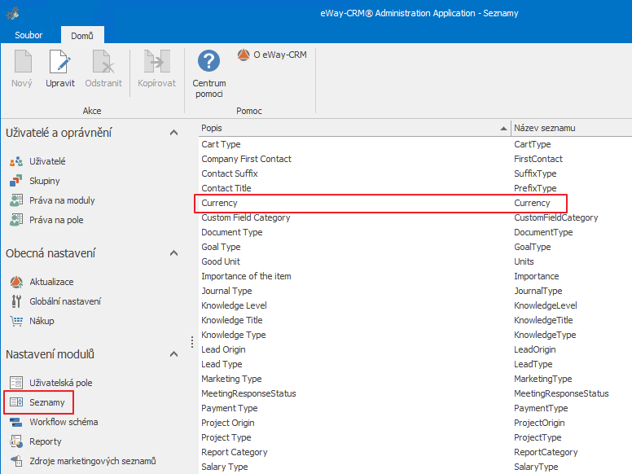Open the O eWay-CRM about item
The height and width of the screenshot is (474, 632).
(272, 55)
